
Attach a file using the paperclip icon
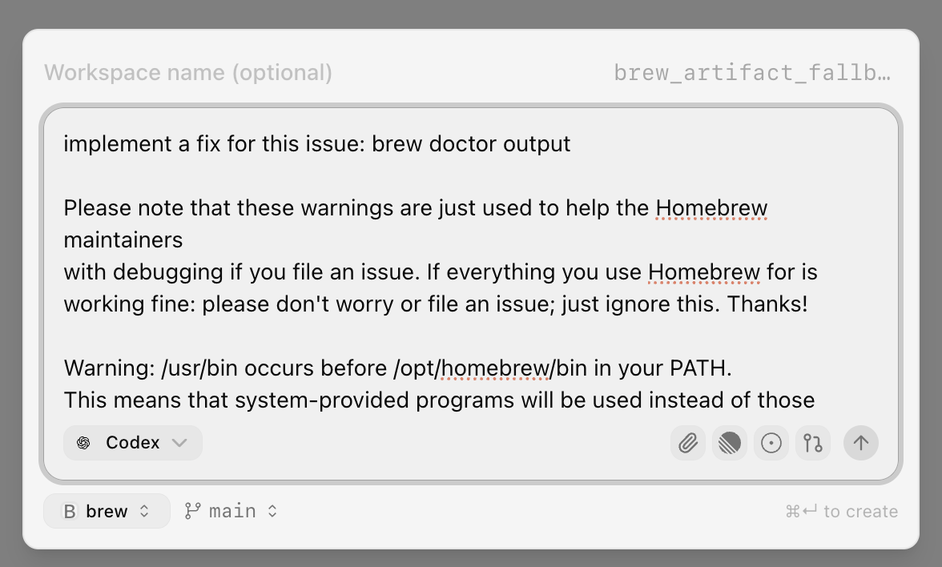pos(688,443)
